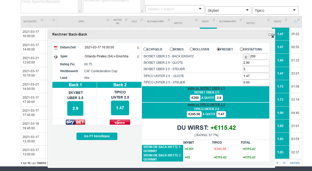
Task: Click the white 2.9 quote chip
Action: coord(219,98)
